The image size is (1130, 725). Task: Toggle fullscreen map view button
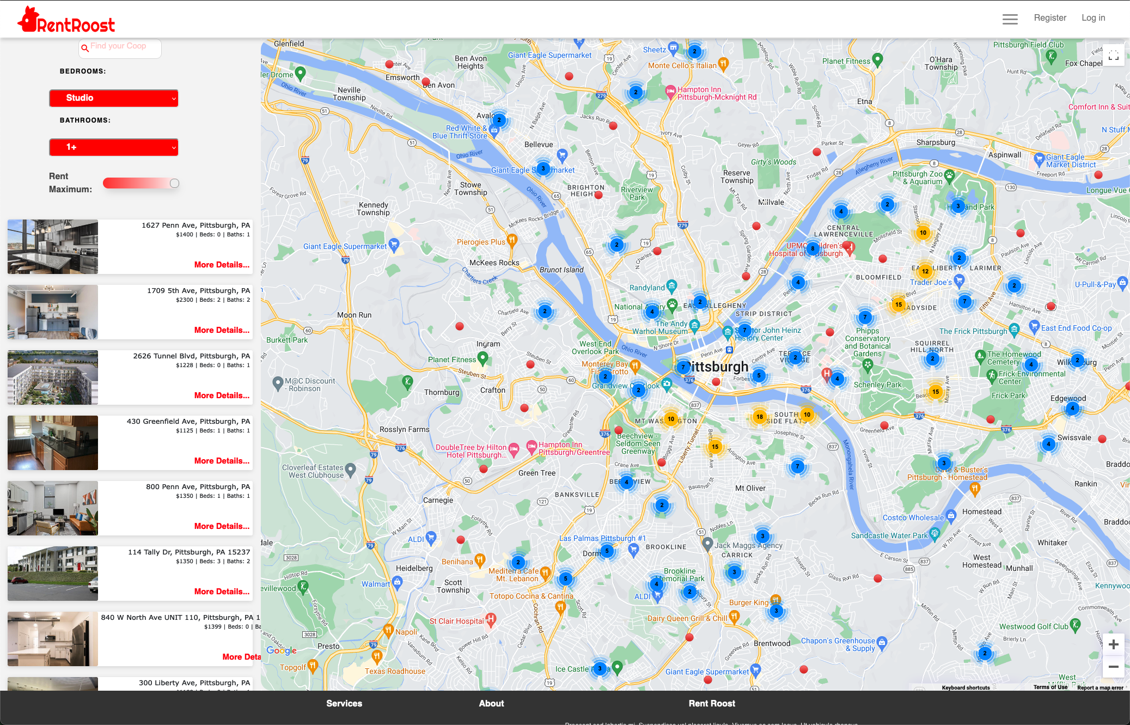coord(1113,56)
